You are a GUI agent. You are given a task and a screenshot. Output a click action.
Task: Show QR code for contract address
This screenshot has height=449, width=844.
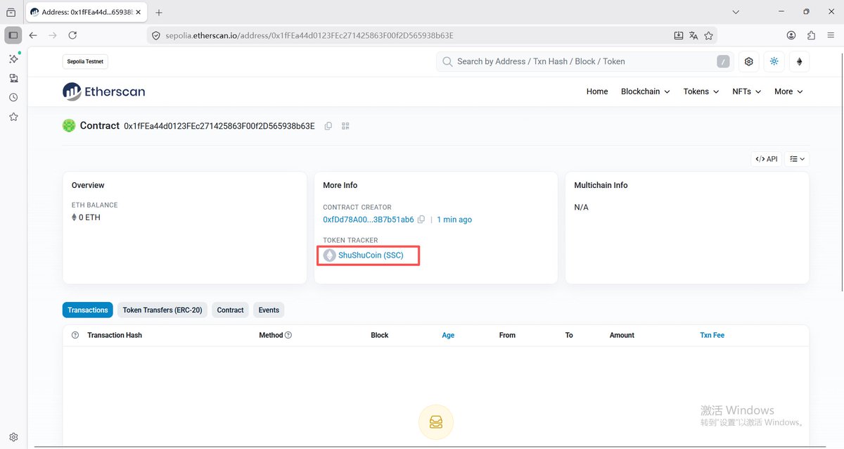[x=345, y=126]
